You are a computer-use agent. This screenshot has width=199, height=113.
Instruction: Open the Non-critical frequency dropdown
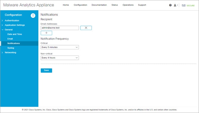[60, 58]
